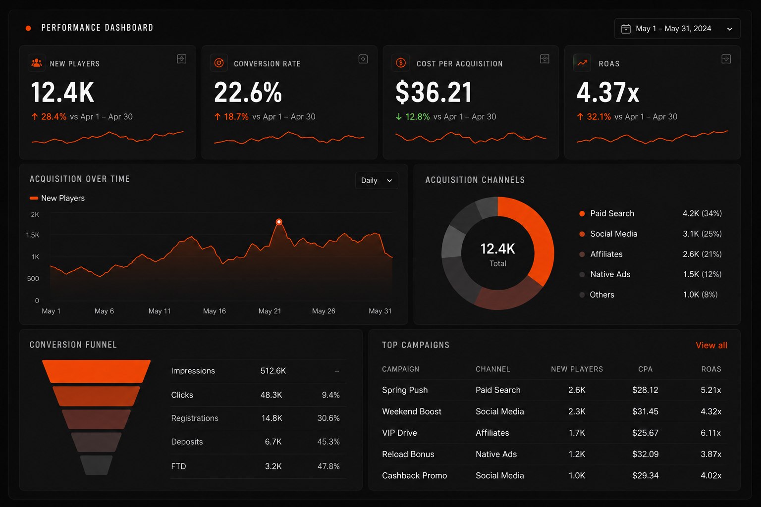
Task: Click the ROAS trending arrow icon
Action: click(x=582, y=63)
